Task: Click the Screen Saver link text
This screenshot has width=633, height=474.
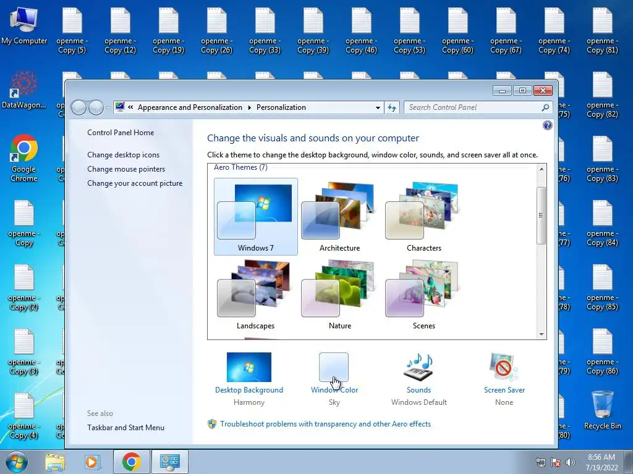Action: [x=504, y=390]
